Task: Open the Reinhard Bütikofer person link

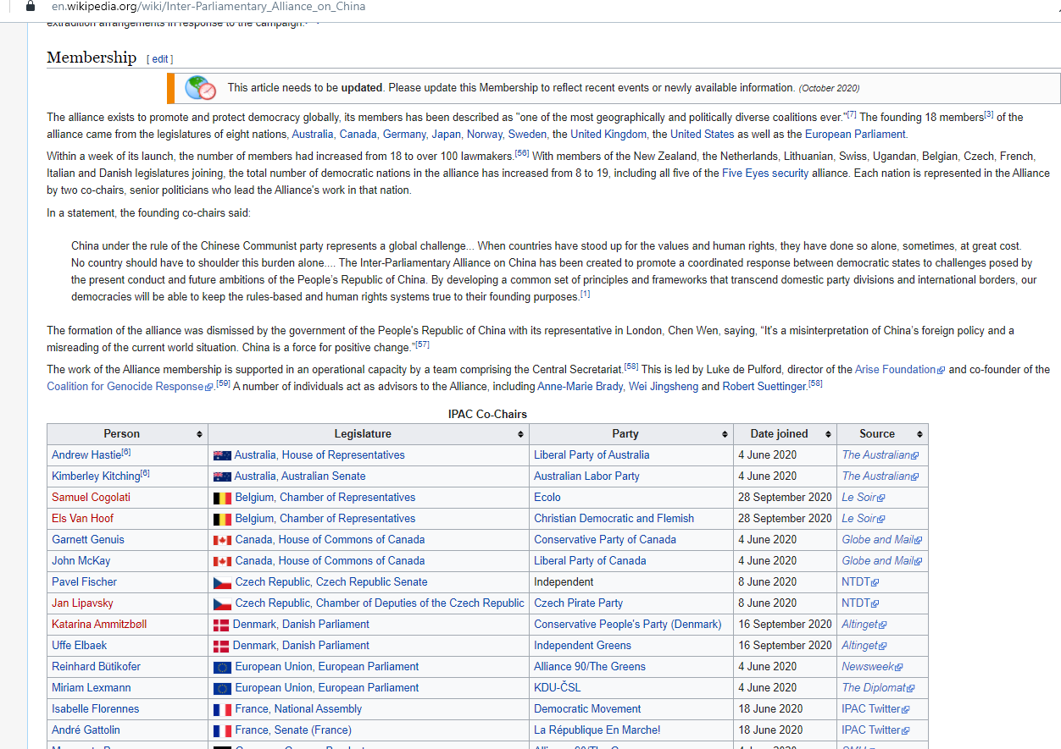Action: [x=96, y=667]
